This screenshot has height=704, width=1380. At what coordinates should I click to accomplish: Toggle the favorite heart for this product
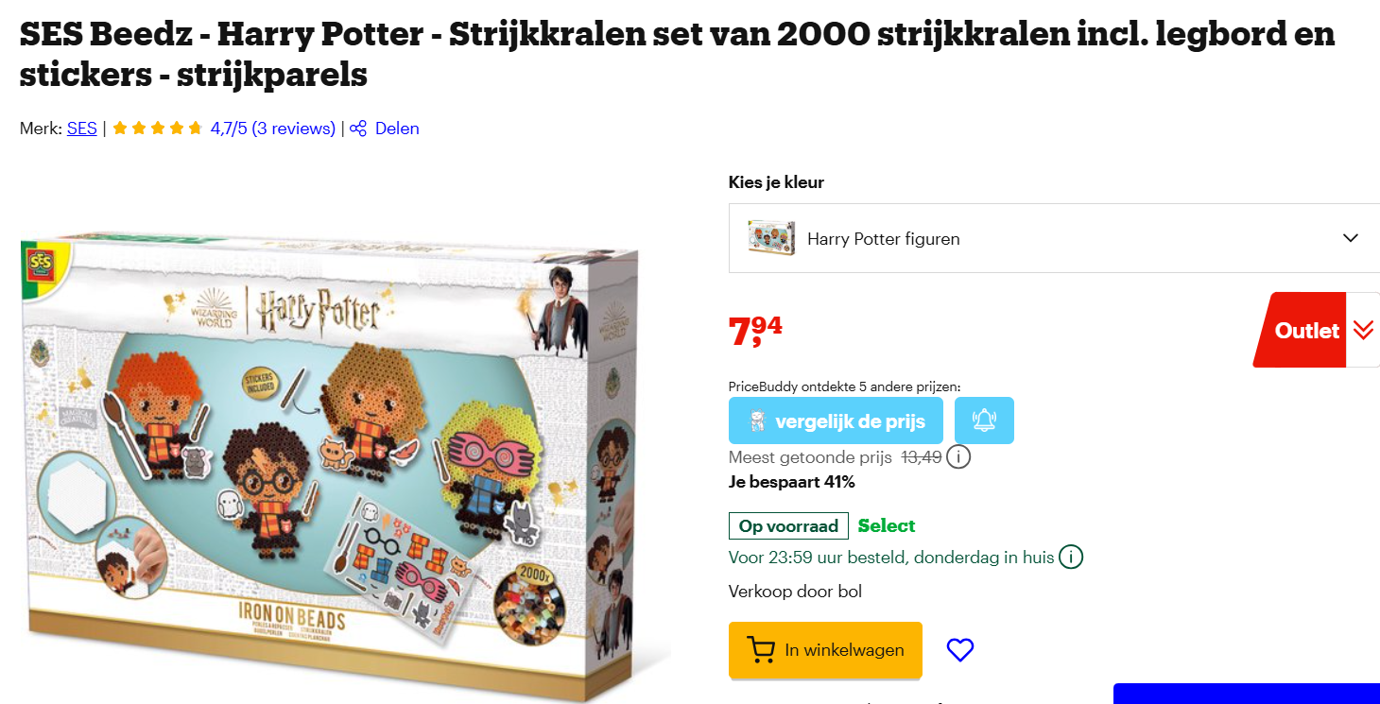pos(959,649)
